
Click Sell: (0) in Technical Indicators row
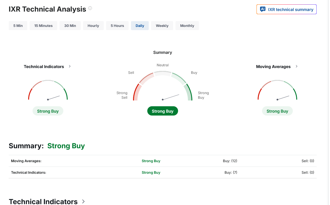coord(308,173)
